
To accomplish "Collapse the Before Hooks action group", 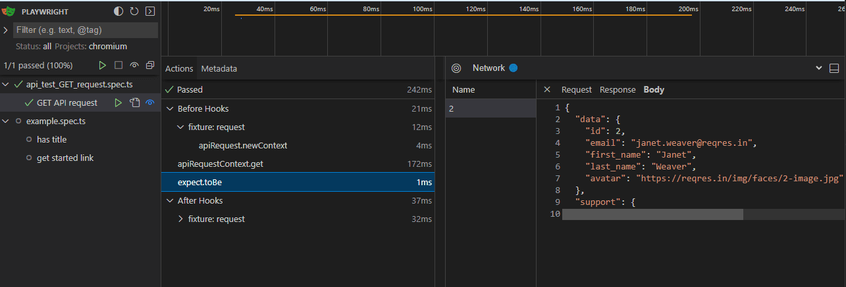I will 170,108.
